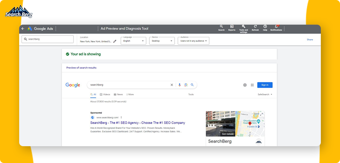The width and height of the screenshot is (340, 163).
Task: Click the Tools option under search bar
Action: point(191,95)
